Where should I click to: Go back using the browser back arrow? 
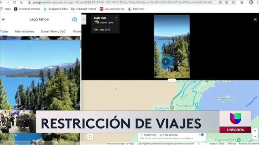(2, 2)
